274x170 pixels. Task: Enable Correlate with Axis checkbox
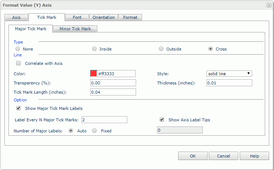[18, 63]
